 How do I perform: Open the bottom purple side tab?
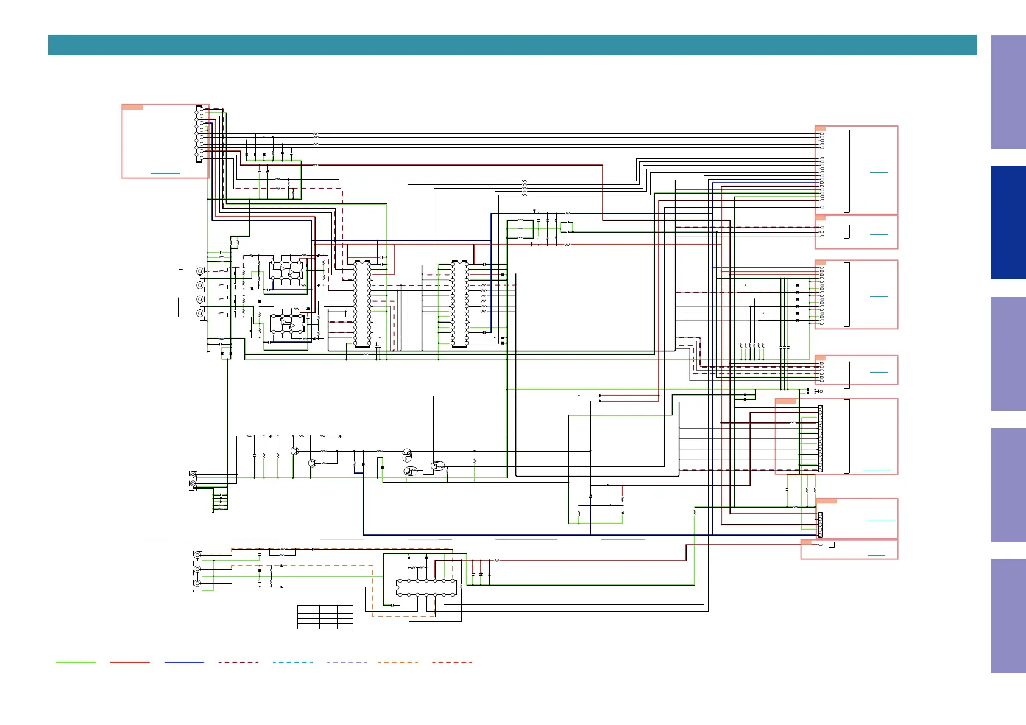1008,616
